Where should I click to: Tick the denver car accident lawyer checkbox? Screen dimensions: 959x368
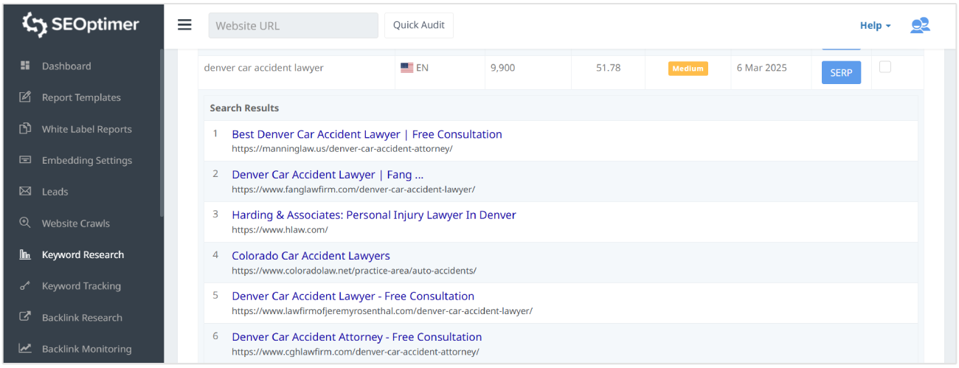(x=885, y=67)
